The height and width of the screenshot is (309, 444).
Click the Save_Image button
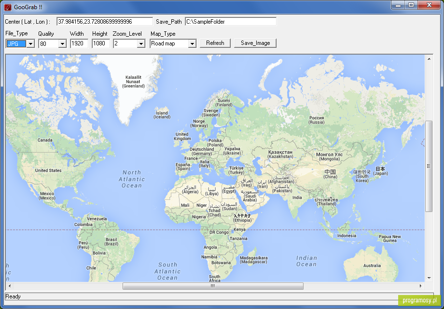[x=255, y=43]
